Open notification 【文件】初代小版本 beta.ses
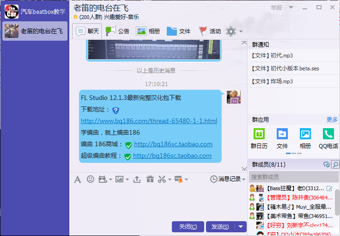 (x=294, y=68)
